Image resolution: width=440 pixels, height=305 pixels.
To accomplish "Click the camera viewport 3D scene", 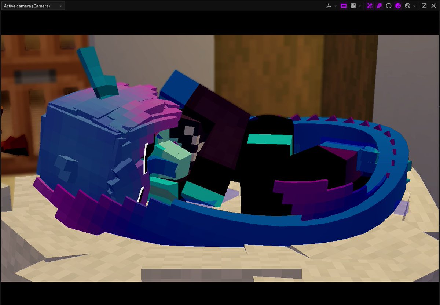I will pyautogui.click(x=220, y=158).
